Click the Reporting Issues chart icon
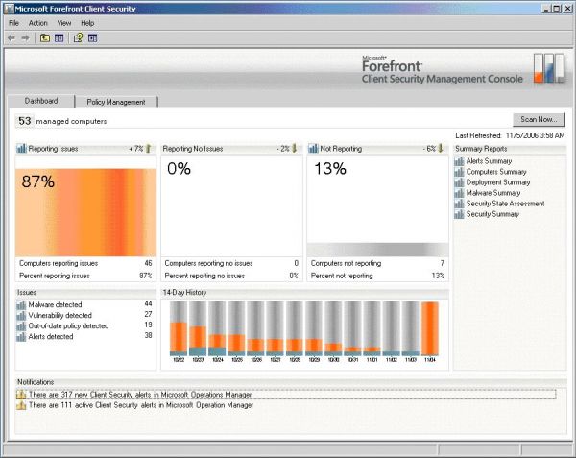 22,149
